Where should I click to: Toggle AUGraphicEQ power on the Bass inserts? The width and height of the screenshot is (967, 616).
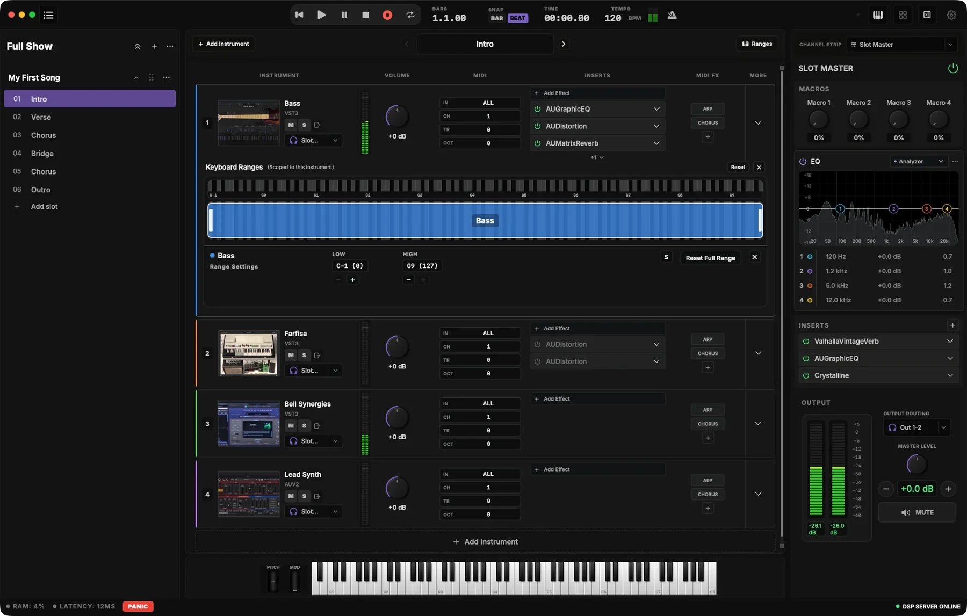click(x=537, y=109)
